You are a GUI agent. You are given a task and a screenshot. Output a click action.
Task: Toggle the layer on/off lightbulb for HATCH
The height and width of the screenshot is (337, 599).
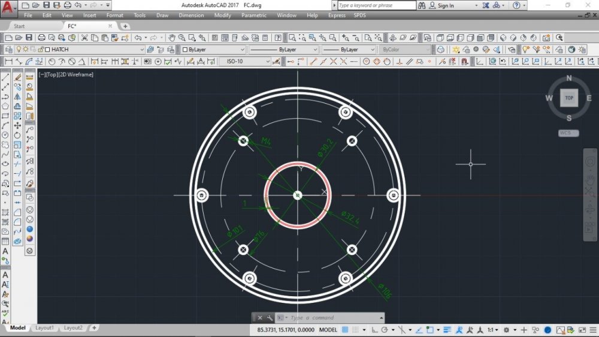(18, 50)
